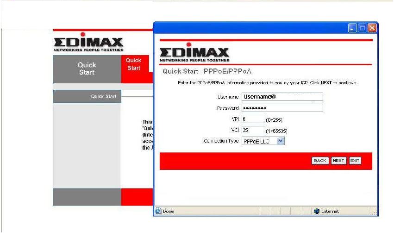Click the Internet zone globe icon
Viewport: 394px width, 237px height.
[x=317, y=211]
